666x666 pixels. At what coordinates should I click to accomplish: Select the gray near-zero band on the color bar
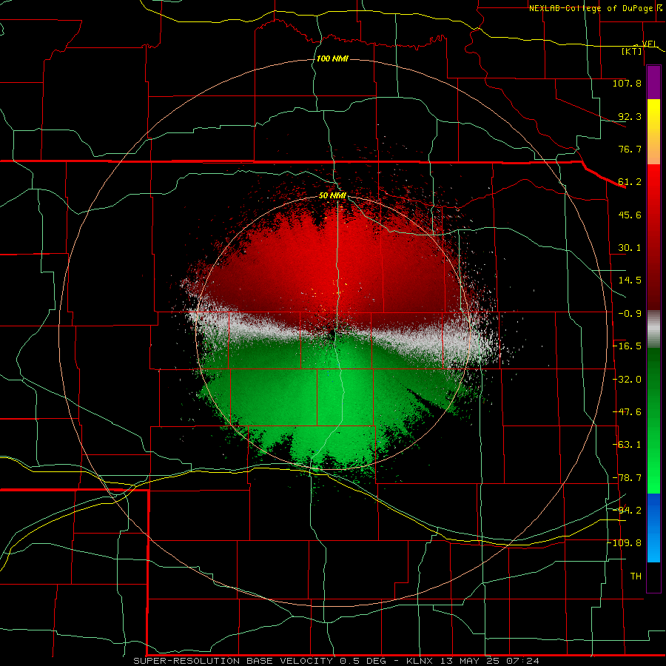point(653,329)
